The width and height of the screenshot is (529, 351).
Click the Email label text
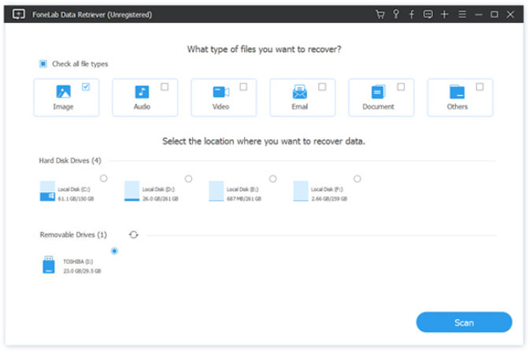[300, 107]
